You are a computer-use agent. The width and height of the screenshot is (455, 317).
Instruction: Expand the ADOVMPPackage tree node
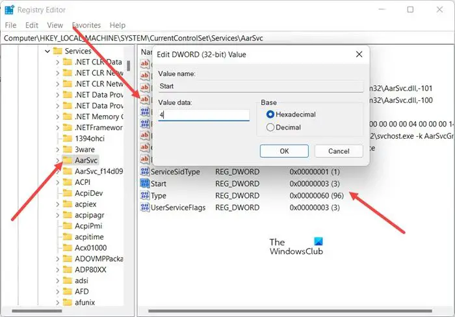tap(57, 259)
